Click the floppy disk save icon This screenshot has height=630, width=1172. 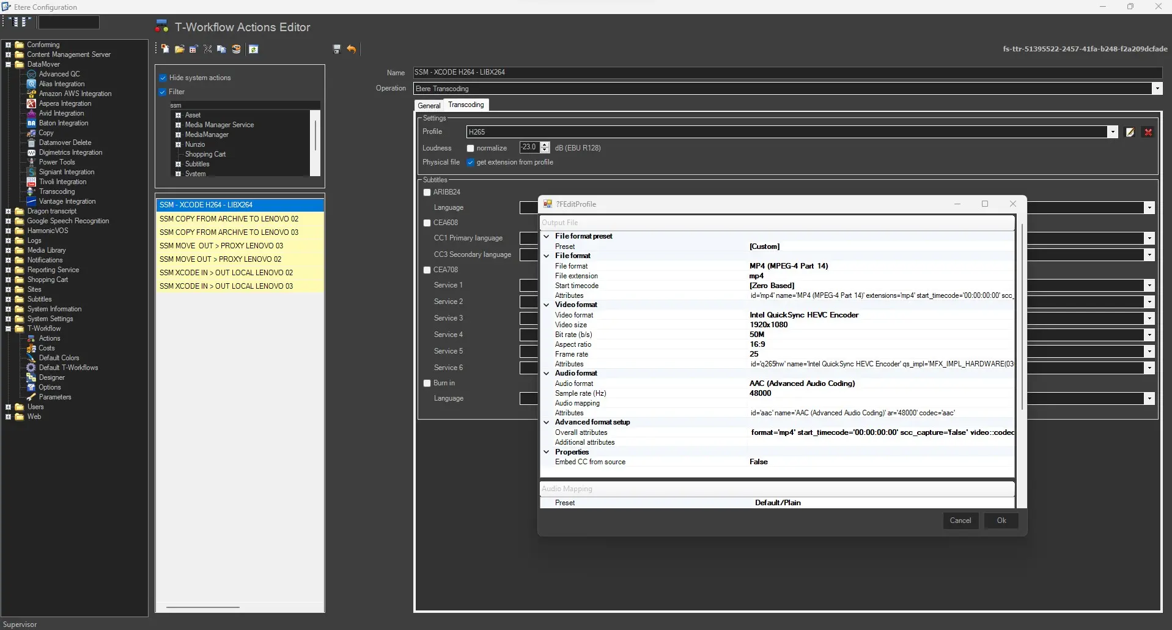[x=336, y=49]
